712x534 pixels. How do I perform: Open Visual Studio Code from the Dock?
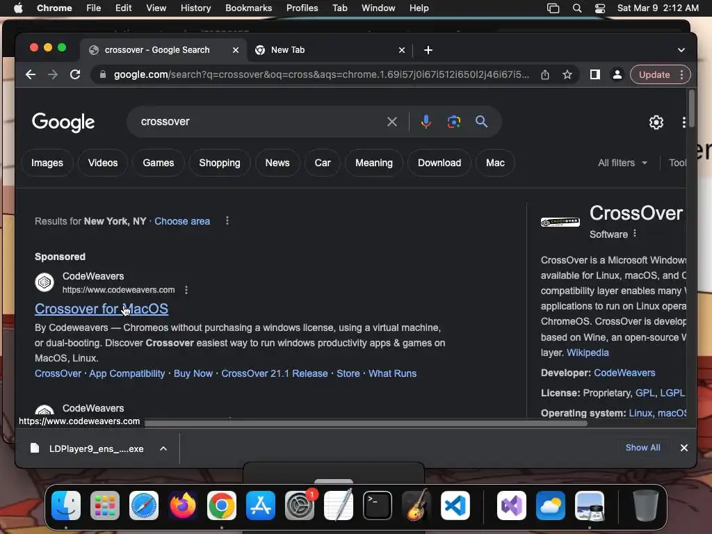(455, 505)
